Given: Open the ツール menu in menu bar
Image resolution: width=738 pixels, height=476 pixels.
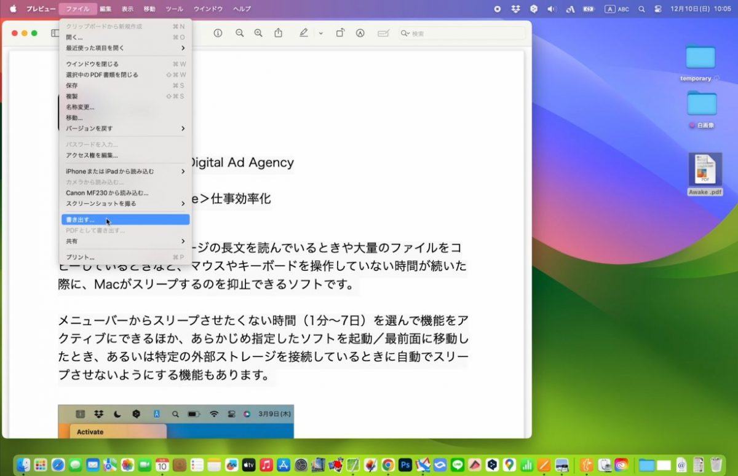Looking at the screenshot, I should (175, 9).
